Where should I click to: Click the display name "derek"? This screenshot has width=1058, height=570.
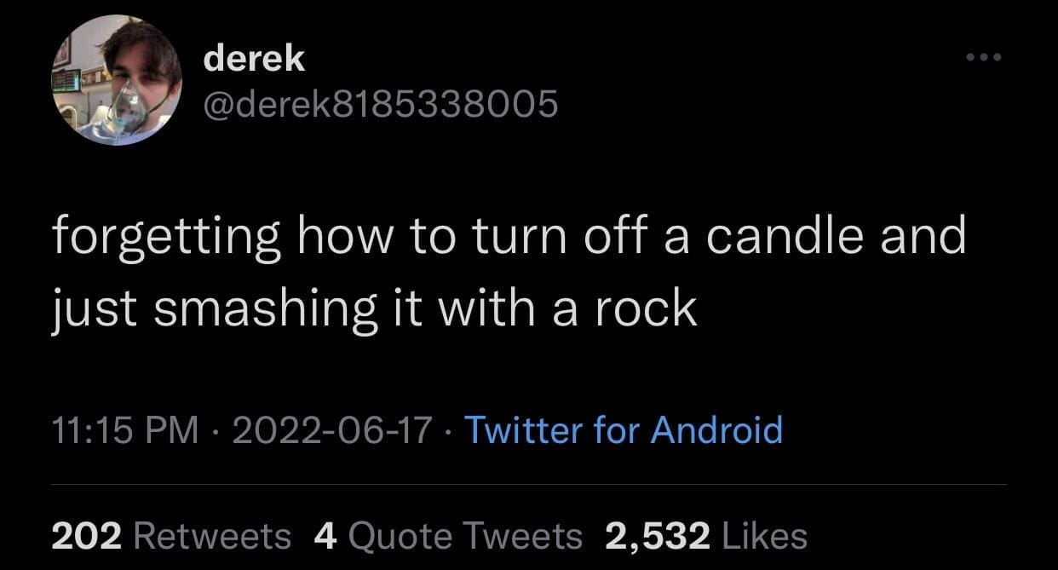point(254,58)
